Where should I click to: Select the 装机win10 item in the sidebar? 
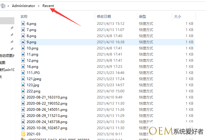coord(7,70)
